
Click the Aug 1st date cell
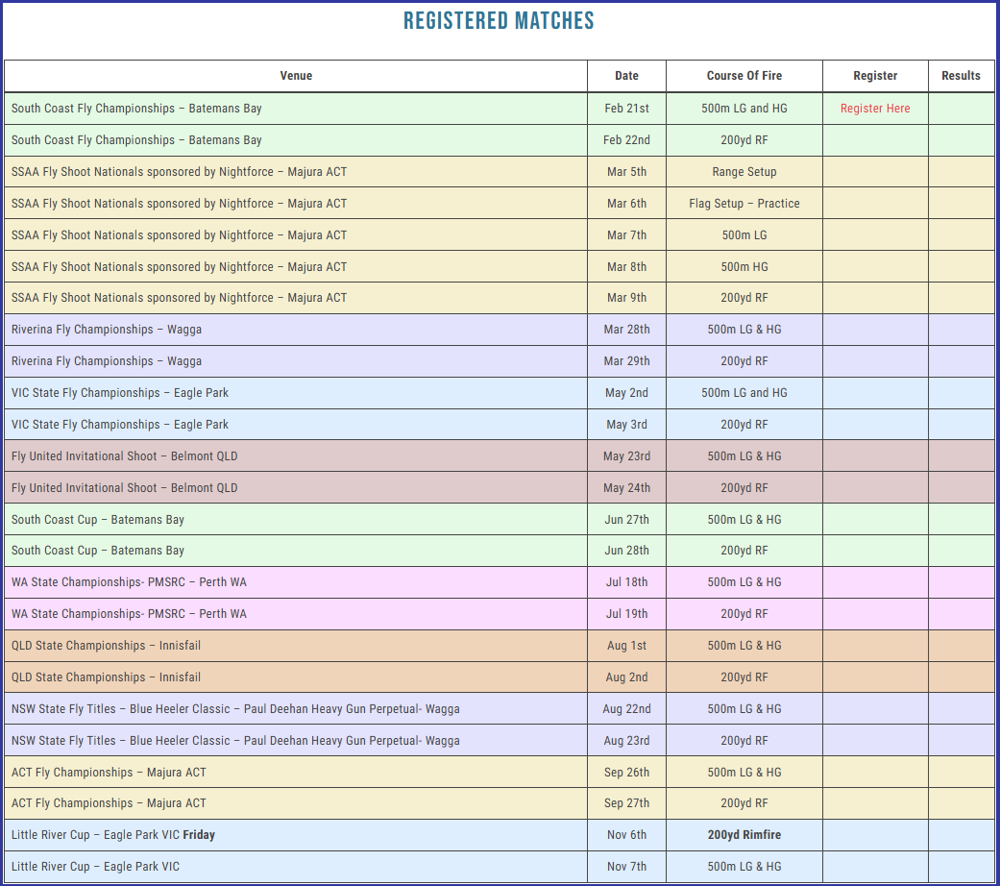[626, 646]
